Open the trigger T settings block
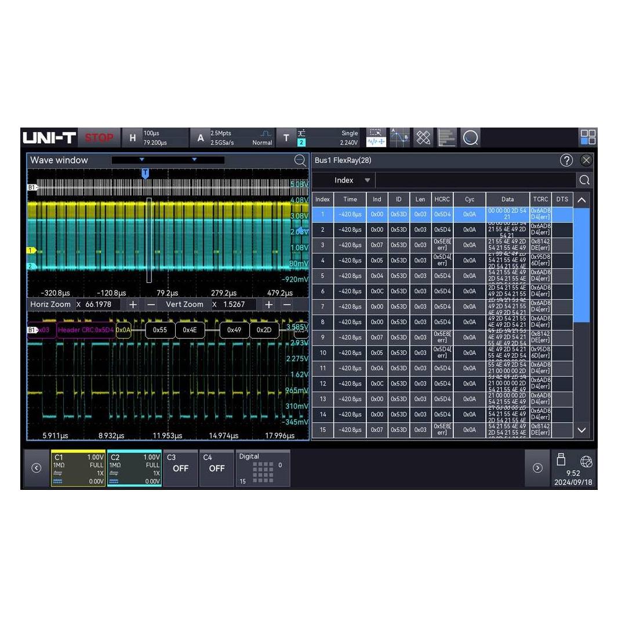 point(318,137)
